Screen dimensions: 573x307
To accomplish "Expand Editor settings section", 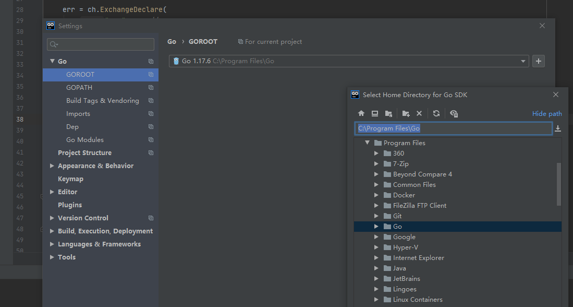I will coord(52,192).
